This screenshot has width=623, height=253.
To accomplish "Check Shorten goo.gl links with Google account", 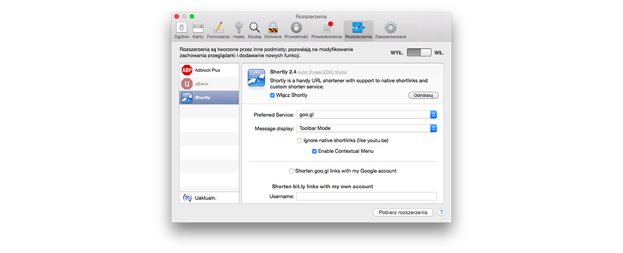I will pyautogui.click(x=291, y=171).
